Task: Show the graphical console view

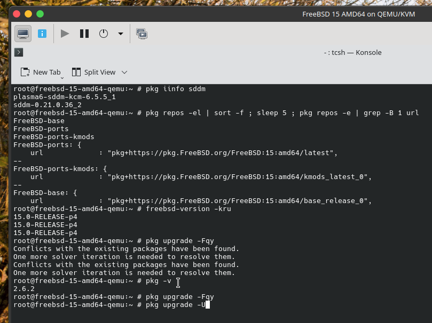Action: point(23,34)
